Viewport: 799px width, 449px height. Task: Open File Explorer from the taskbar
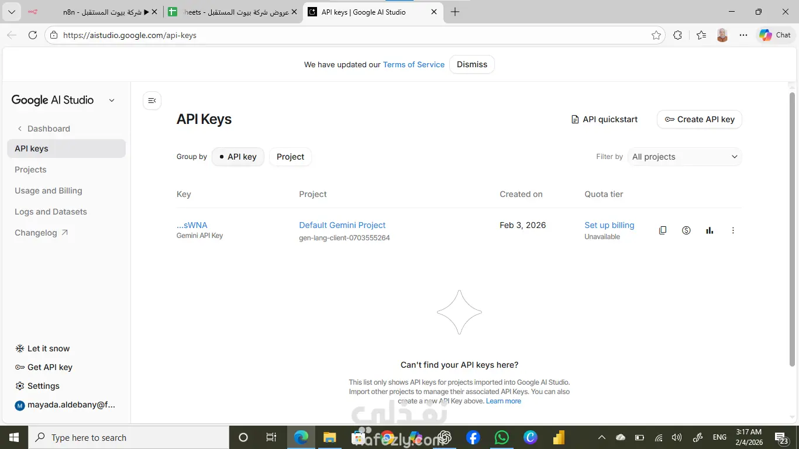pos(330,437)
